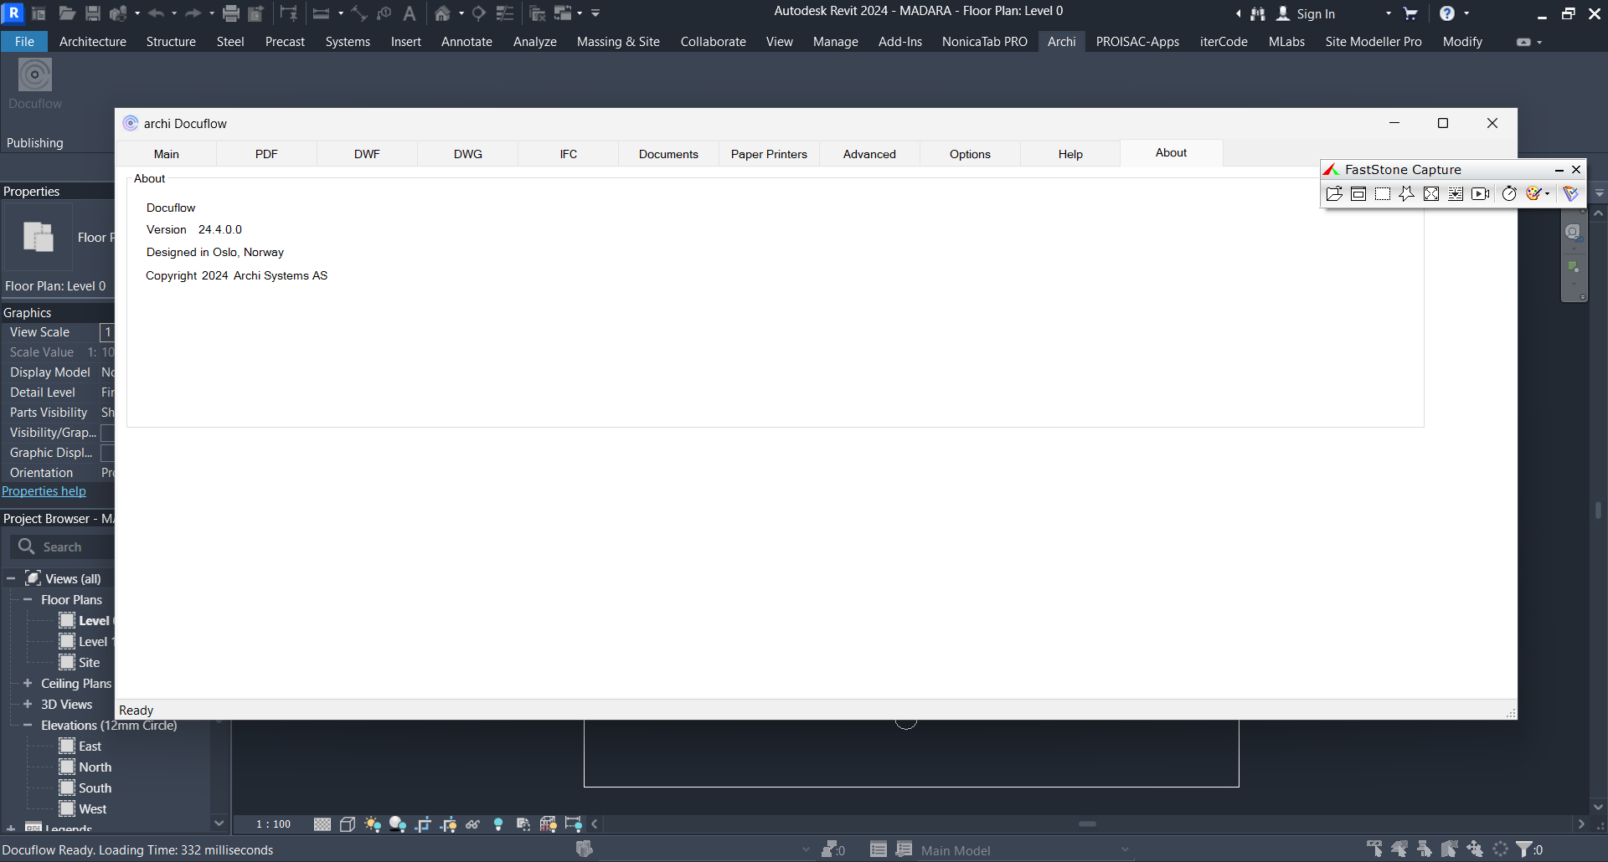This screenshot has width=1608, height=862.
Task: Click Detail Level icon in view control bar
Action: [x=322, y=824]
